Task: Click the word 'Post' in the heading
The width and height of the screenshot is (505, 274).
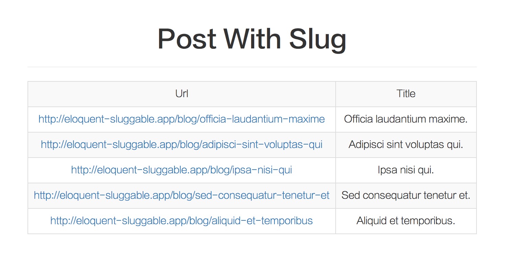Action: [187, 39]
